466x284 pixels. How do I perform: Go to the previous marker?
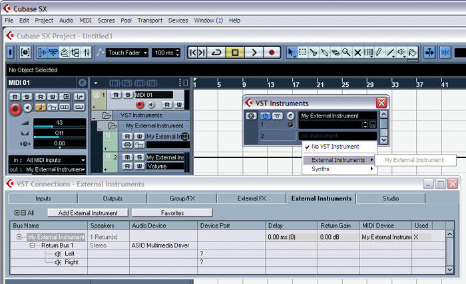tap(192, 52)
